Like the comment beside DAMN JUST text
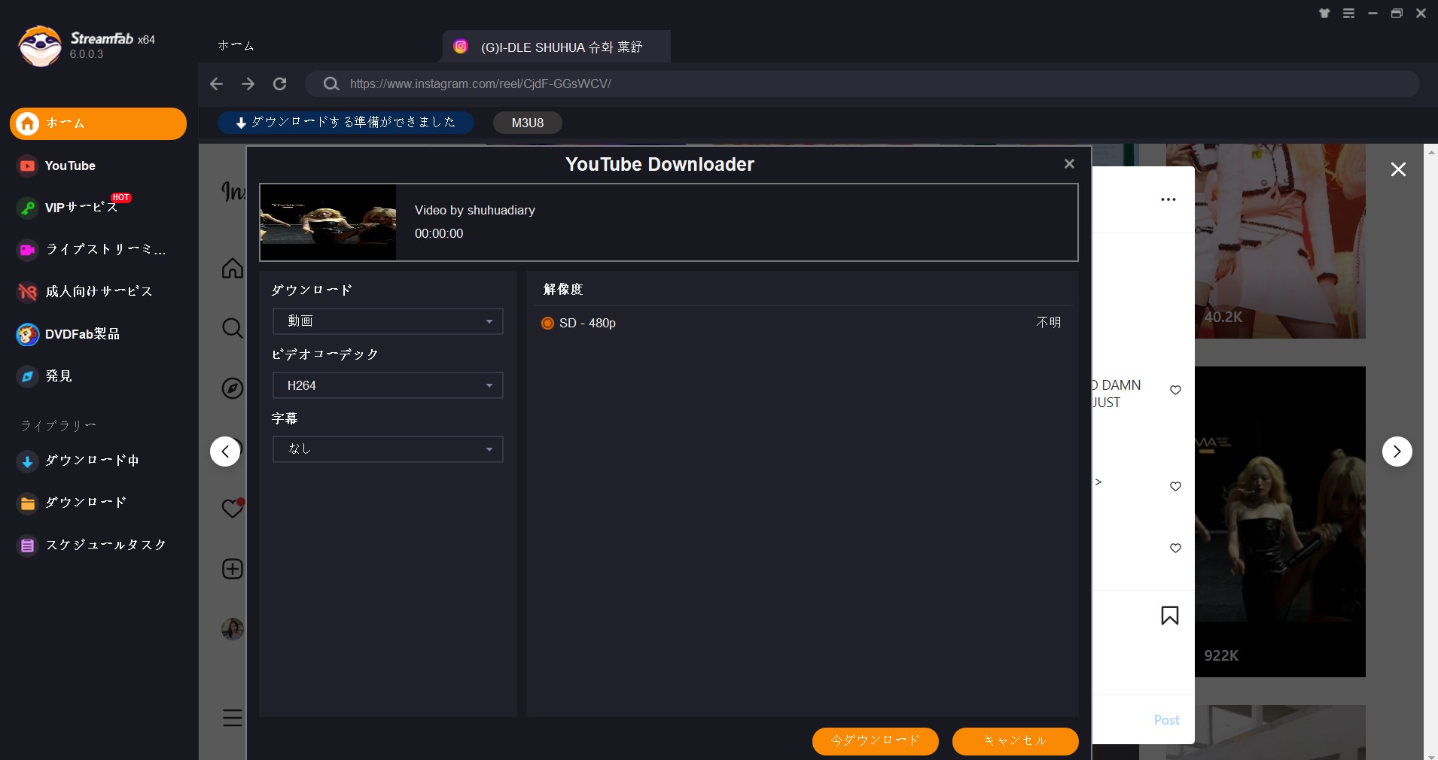This screenshot has height=760, width=1438. (x=1175, y=390)
